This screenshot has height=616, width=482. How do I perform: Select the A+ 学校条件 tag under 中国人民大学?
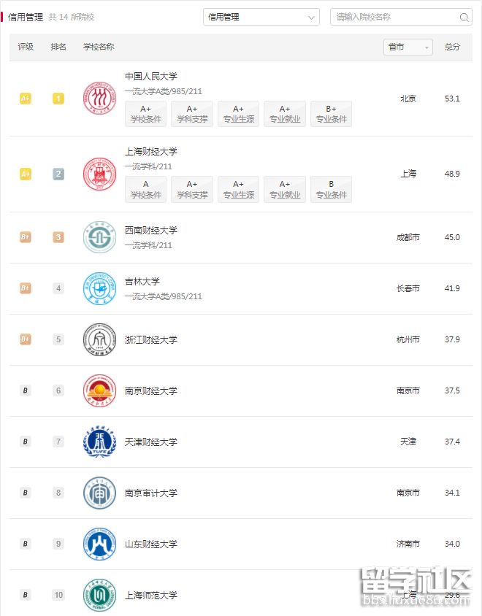click(x=145, y=113)
